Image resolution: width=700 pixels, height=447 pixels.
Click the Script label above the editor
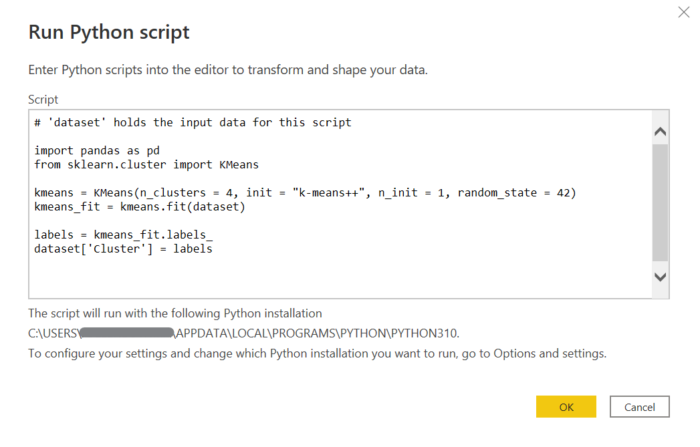[x=43, y=99]
